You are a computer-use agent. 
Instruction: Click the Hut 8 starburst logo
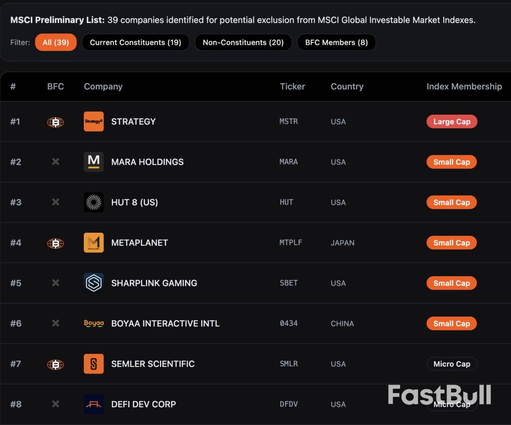point(94,202)
